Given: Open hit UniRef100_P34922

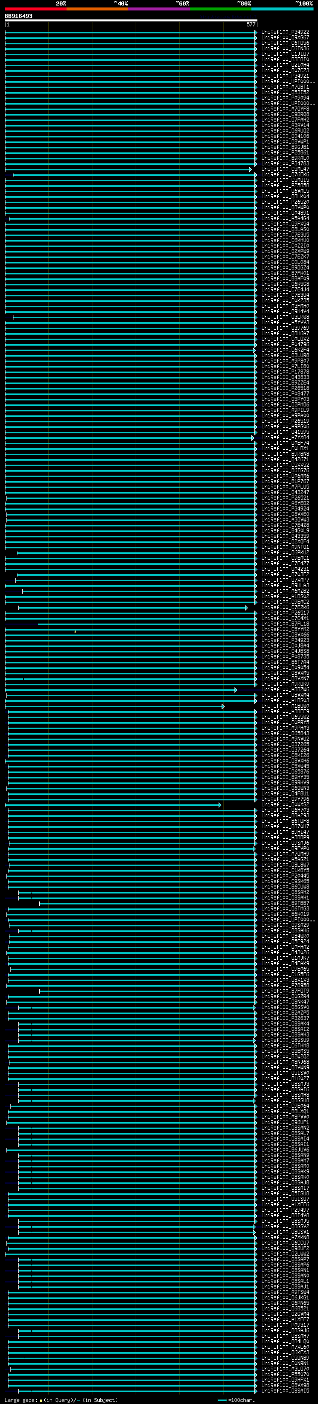Looking at the screenshot, I should click(285, 32).
